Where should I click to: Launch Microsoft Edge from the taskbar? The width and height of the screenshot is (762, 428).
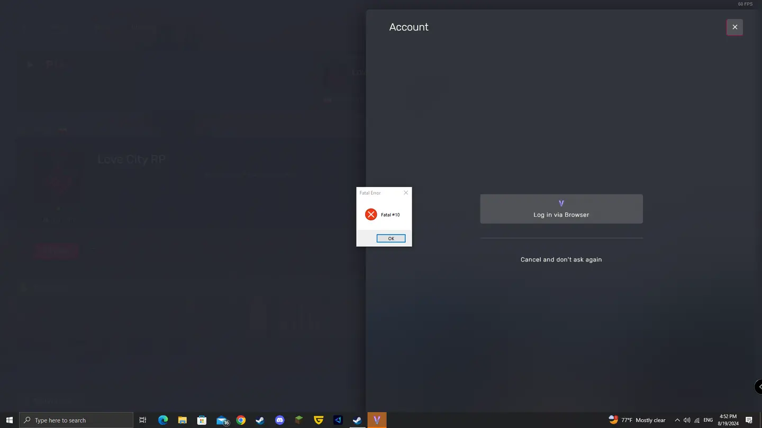[x=162, y=420]
